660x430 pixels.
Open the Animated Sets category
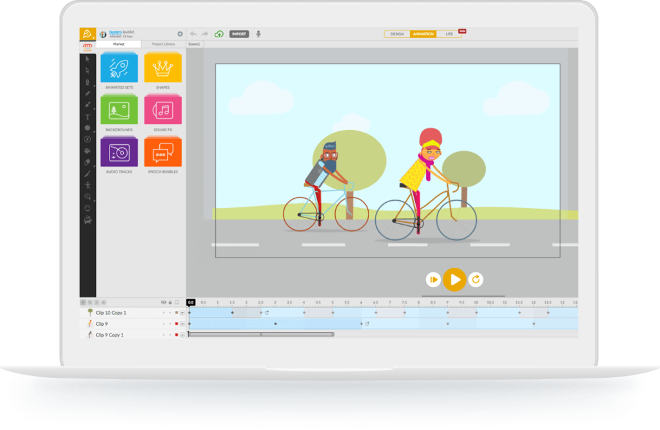(118, 67)
